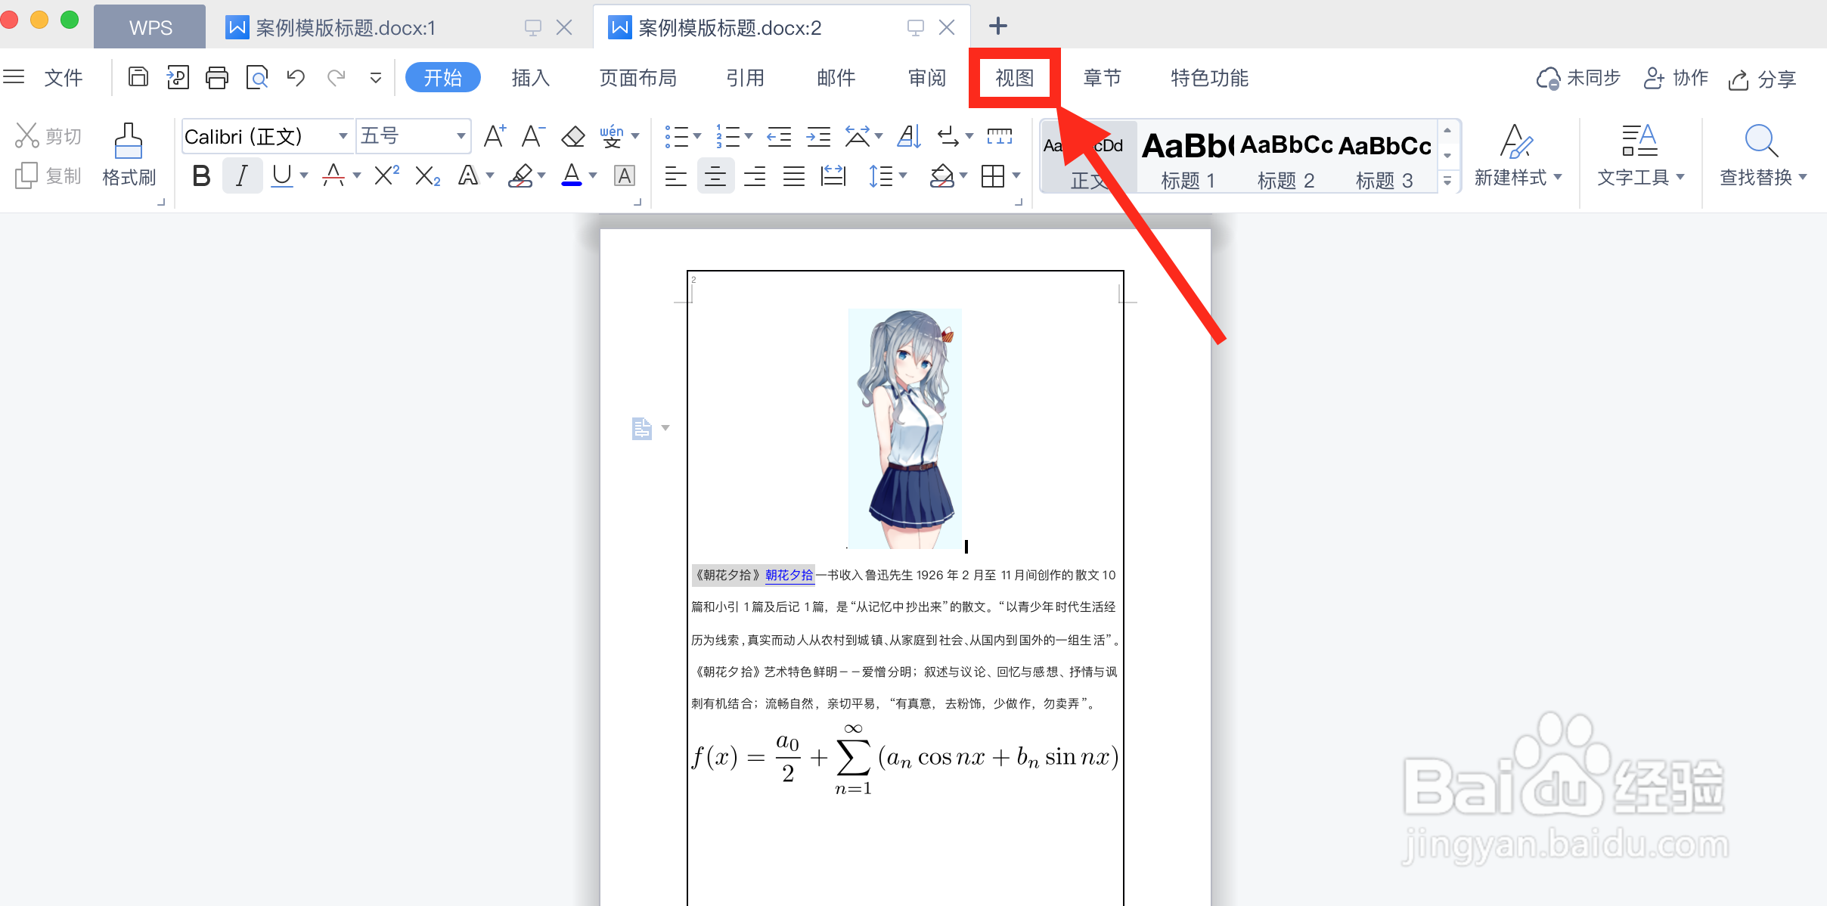Click the Print icon in toolbar
Screen dimensions: 1827x906
point(217,77)
